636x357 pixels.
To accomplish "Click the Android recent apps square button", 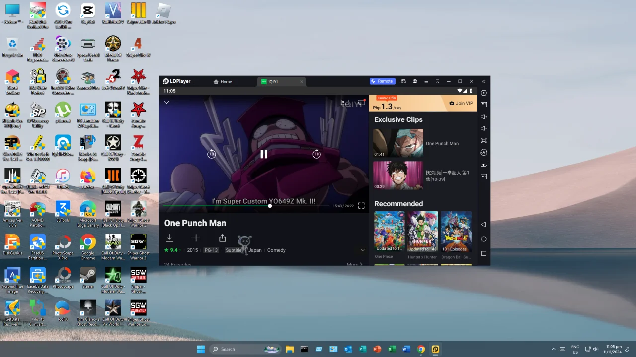I will (484, 253).
